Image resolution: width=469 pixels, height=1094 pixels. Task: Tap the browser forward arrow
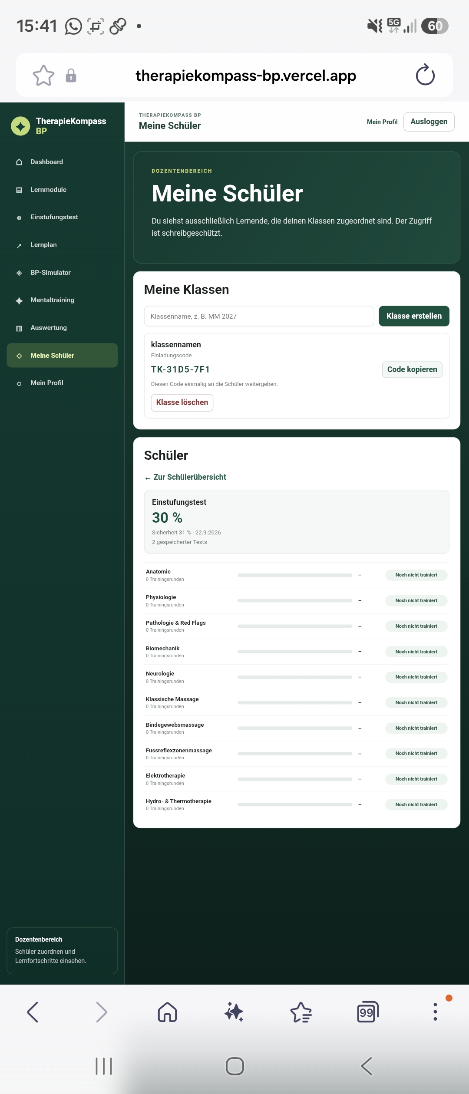click(101, 1012)
